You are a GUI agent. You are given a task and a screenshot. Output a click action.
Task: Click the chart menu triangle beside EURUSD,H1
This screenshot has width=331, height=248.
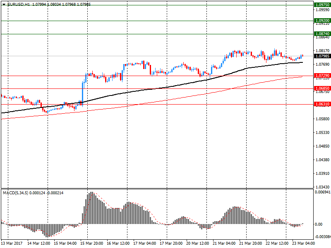coord(4,4)
